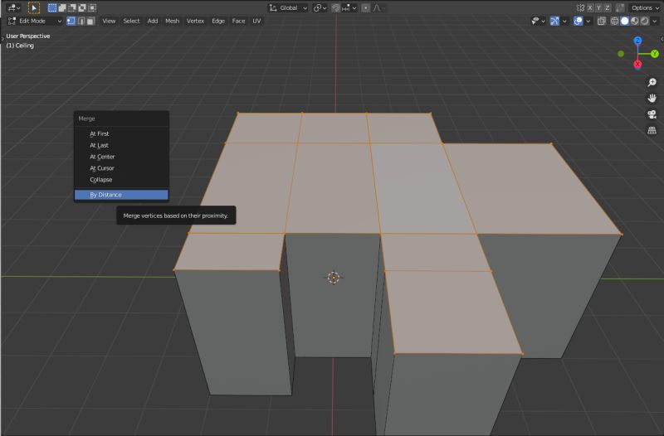Click the zoom magnifier view icon

pyautogui.click(x=652, y=82)
